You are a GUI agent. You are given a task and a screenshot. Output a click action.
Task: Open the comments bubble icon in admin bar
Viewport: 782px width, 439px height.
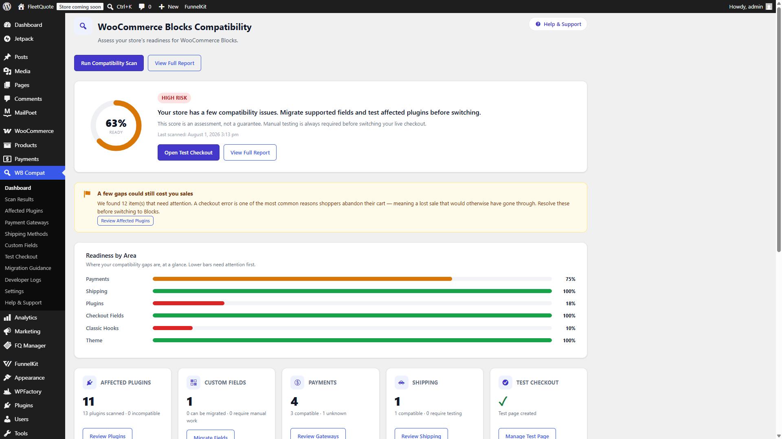tap(141, 7)
